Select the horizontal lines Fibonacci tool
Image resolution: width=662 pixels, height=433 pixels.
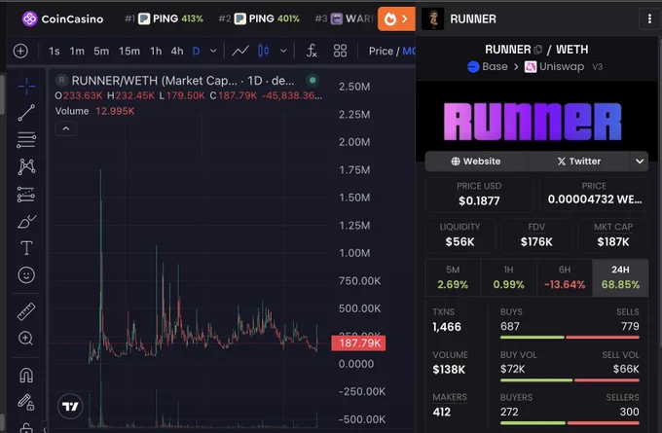coord(26,140)
